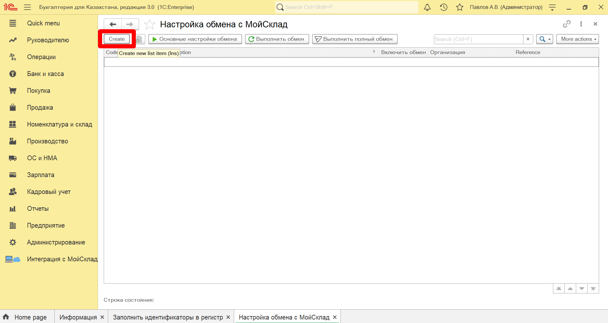Expand the magnifier search options dropdown
Screen dimensions: 608x323
544,39
